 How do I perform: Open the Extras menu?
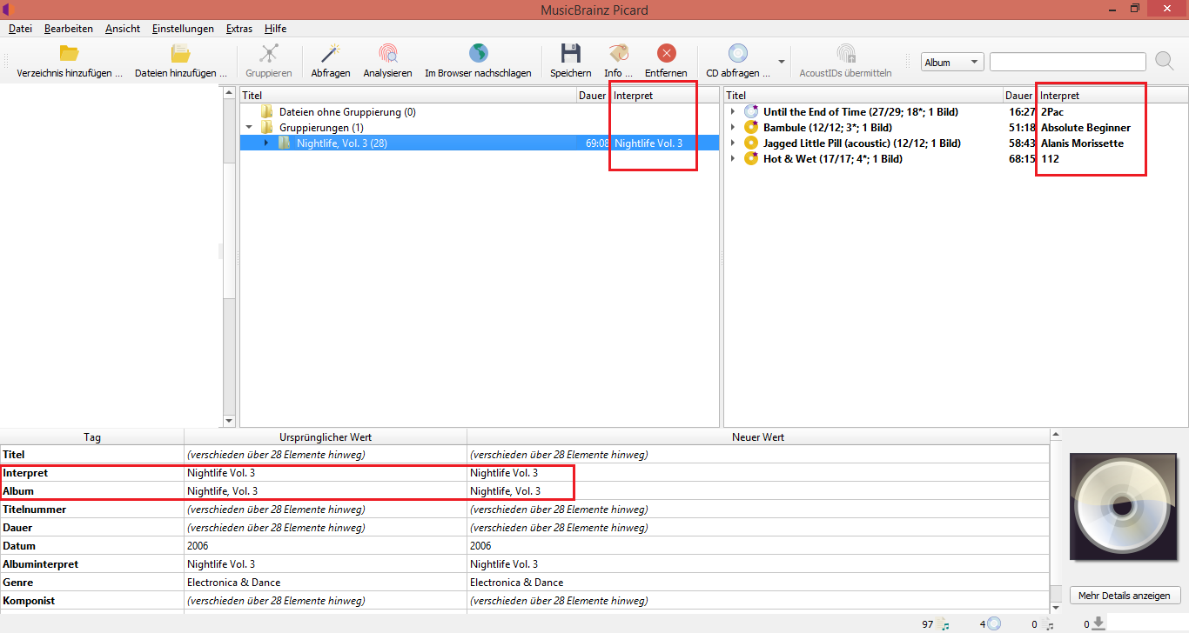point(239,29)
